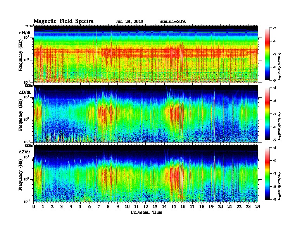Image resolution: width=307 pixels, height=237 pixels.
Task: Click the dD/dt spectrogram plot area
Action: (x=146, y=113)
